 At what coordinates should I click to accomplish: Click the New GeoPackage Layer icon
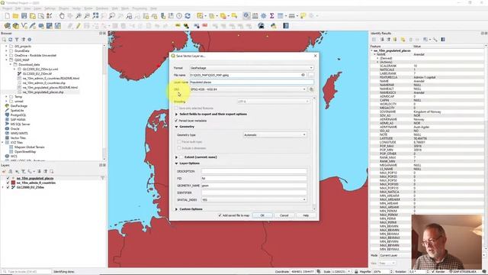click(x=15, y=26)
